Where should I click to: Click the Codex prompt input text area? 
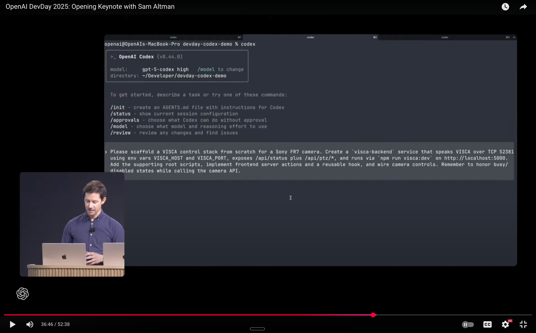tap(308, 161)
